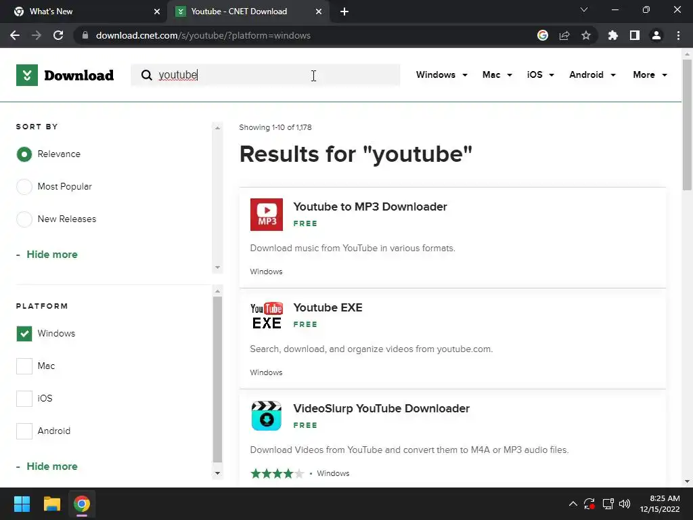Open the Google icon in address bar

543,35
